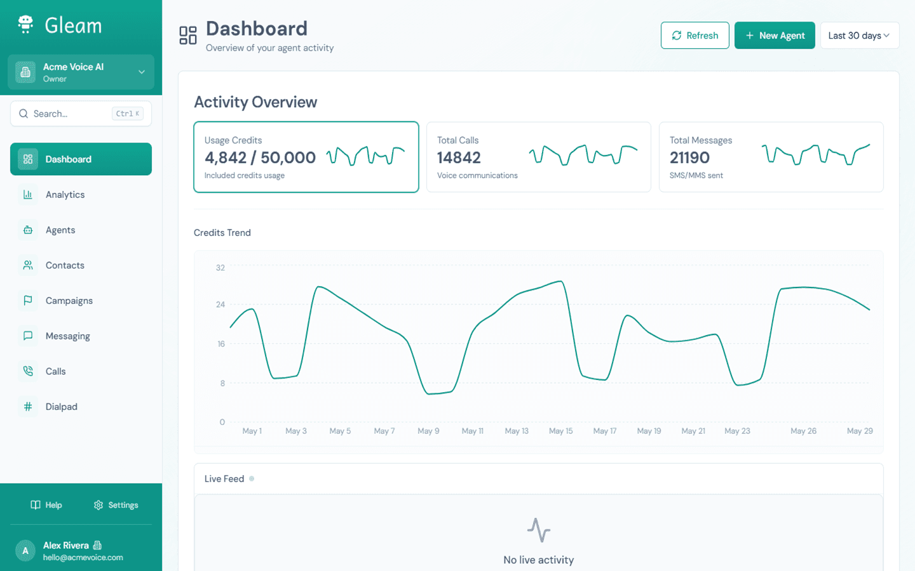Click the Dashboard header grid icon
This screenshot has height=571, width=915.
188,36
